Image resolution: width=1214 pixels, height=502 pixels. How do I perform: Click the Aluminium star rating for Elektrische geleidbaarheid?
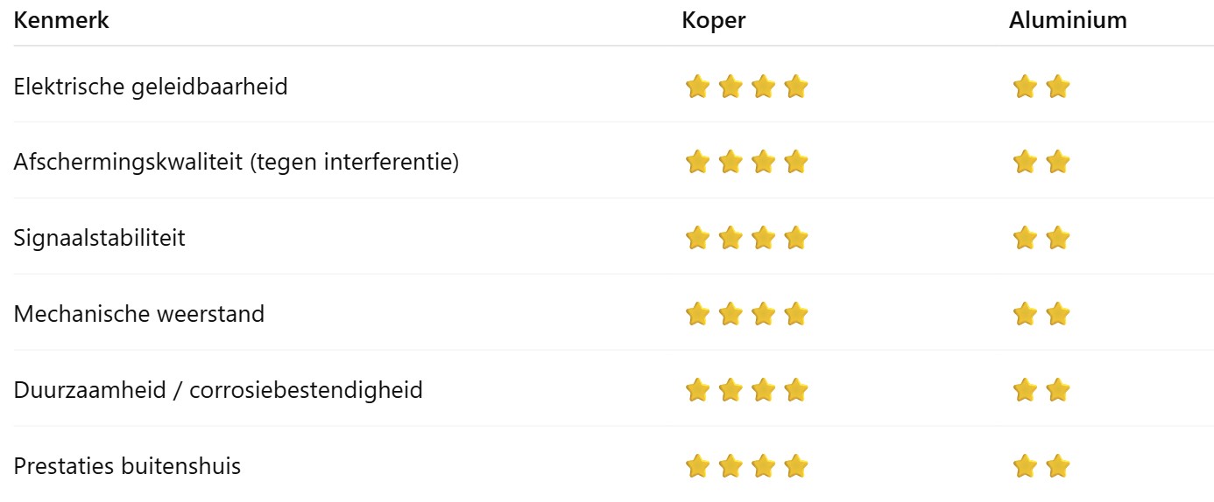click(1041, 87)
